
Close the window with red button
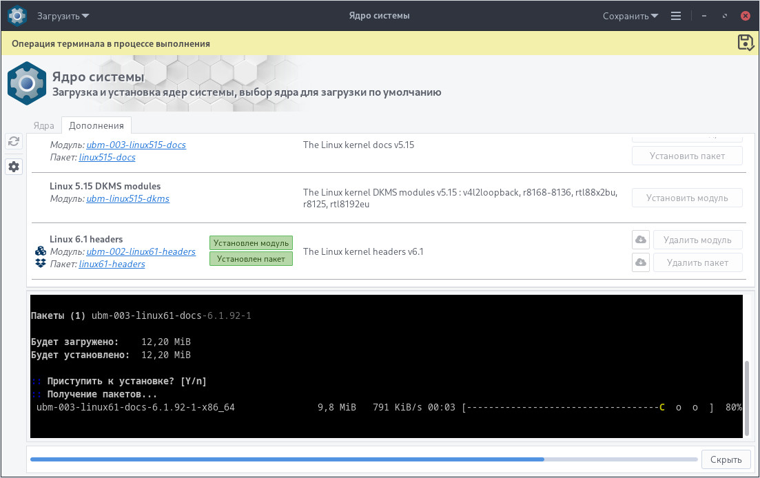pyautogui.click(x=746, y=16)
